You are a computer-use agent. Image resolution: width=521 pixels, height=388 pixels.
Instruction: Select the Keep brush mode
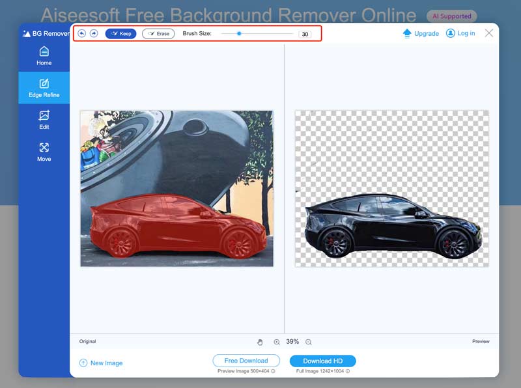[120, 34]
